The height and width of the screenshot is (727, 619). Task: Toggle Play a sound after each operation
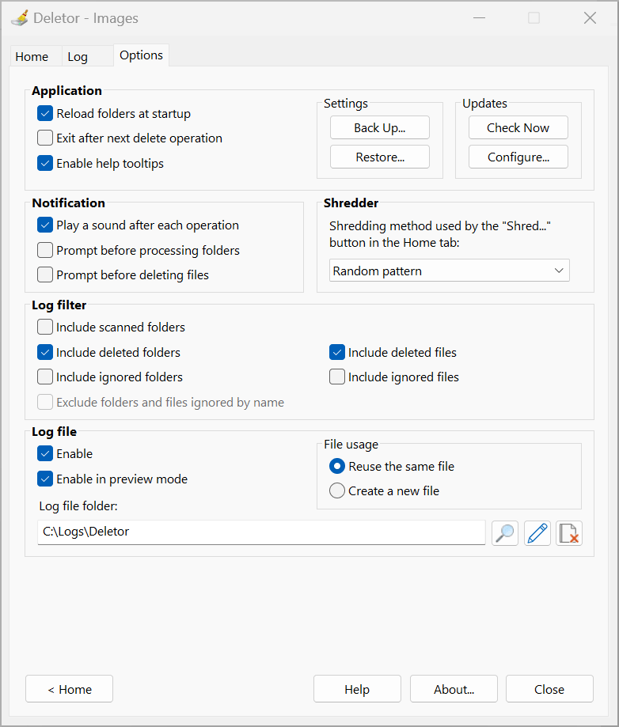45,225
